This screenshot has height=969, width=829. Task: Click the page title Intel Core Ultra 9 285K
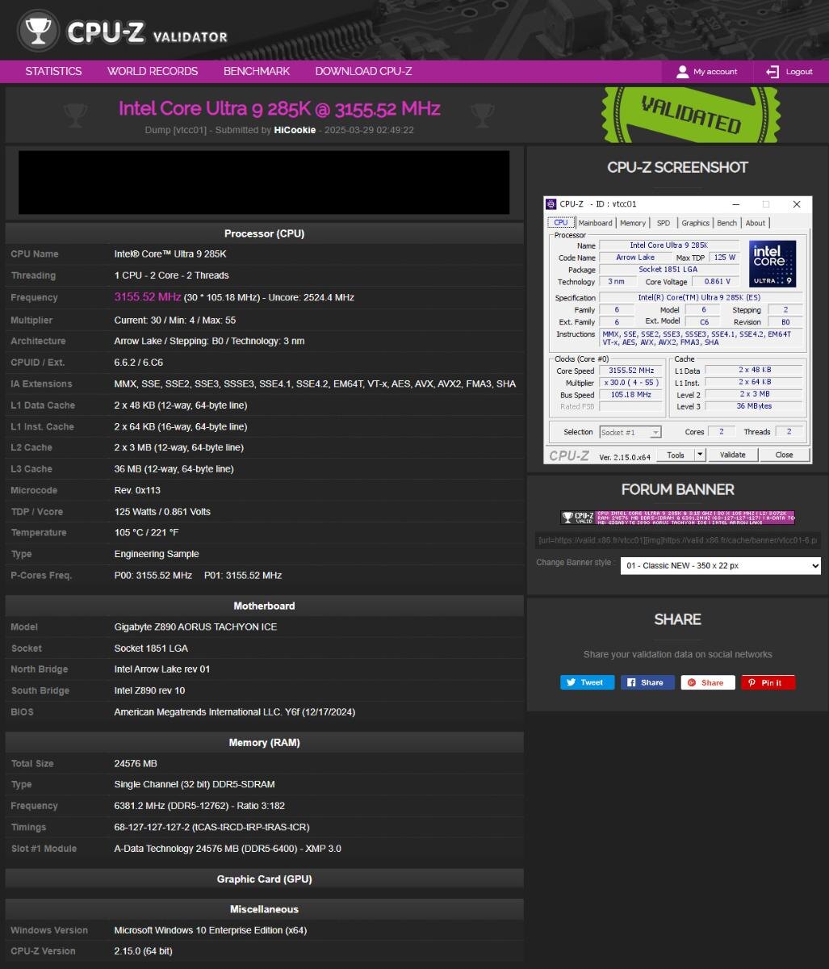279,108
